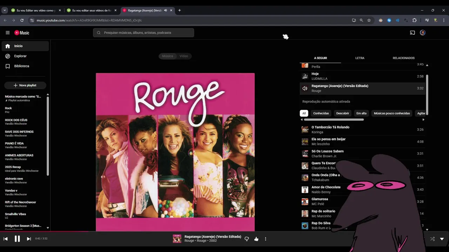Seek on the song progress bar
The height and width of the screenshot is (252, 449).
pos(224,231)
